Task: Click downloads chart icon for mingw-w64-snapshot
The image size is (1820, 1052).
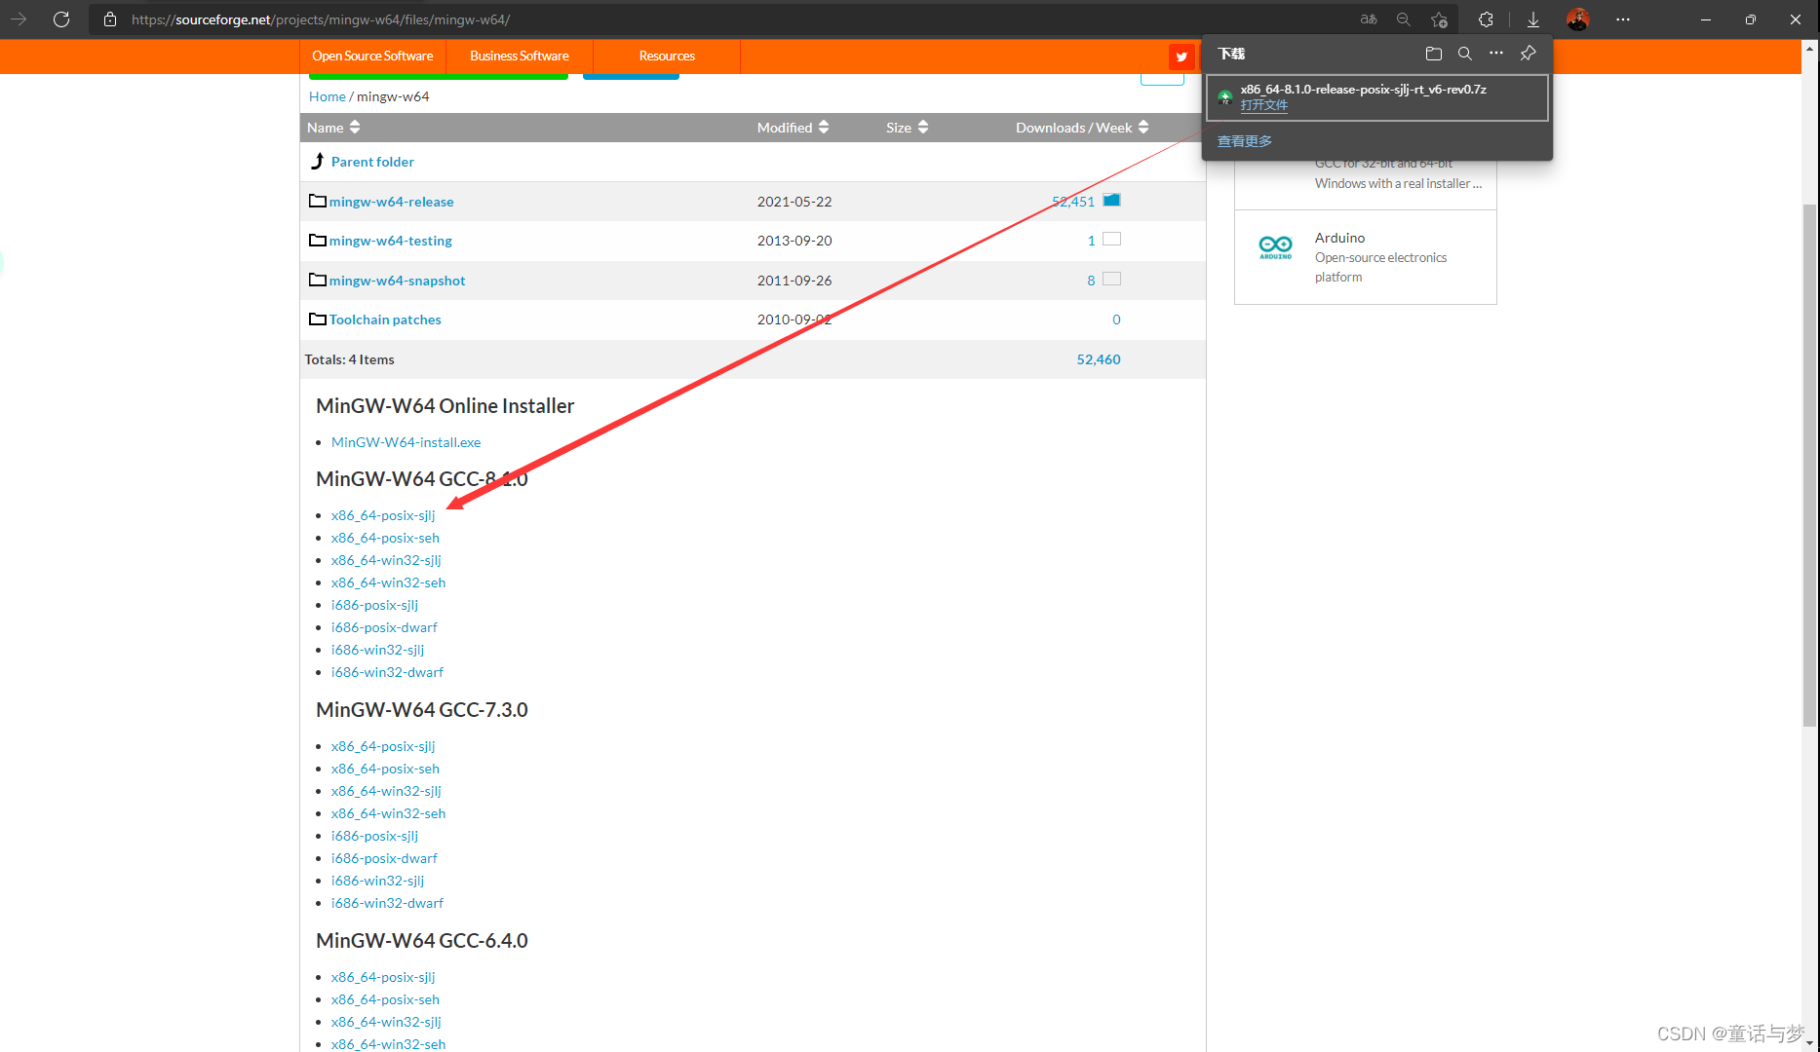Action: point(1111,279)
